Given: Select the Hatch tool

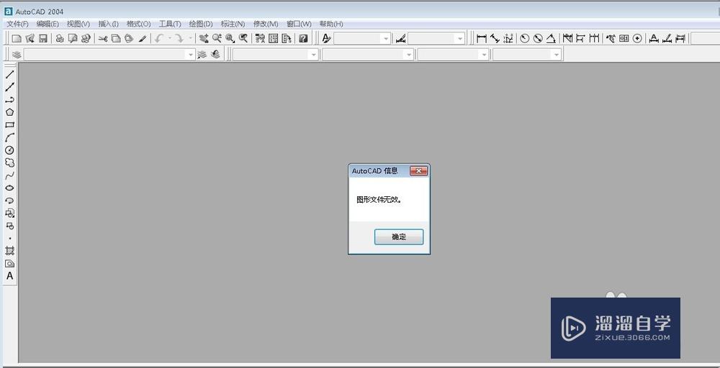Looking at the screenshot, I should click(x=9, y=251).
